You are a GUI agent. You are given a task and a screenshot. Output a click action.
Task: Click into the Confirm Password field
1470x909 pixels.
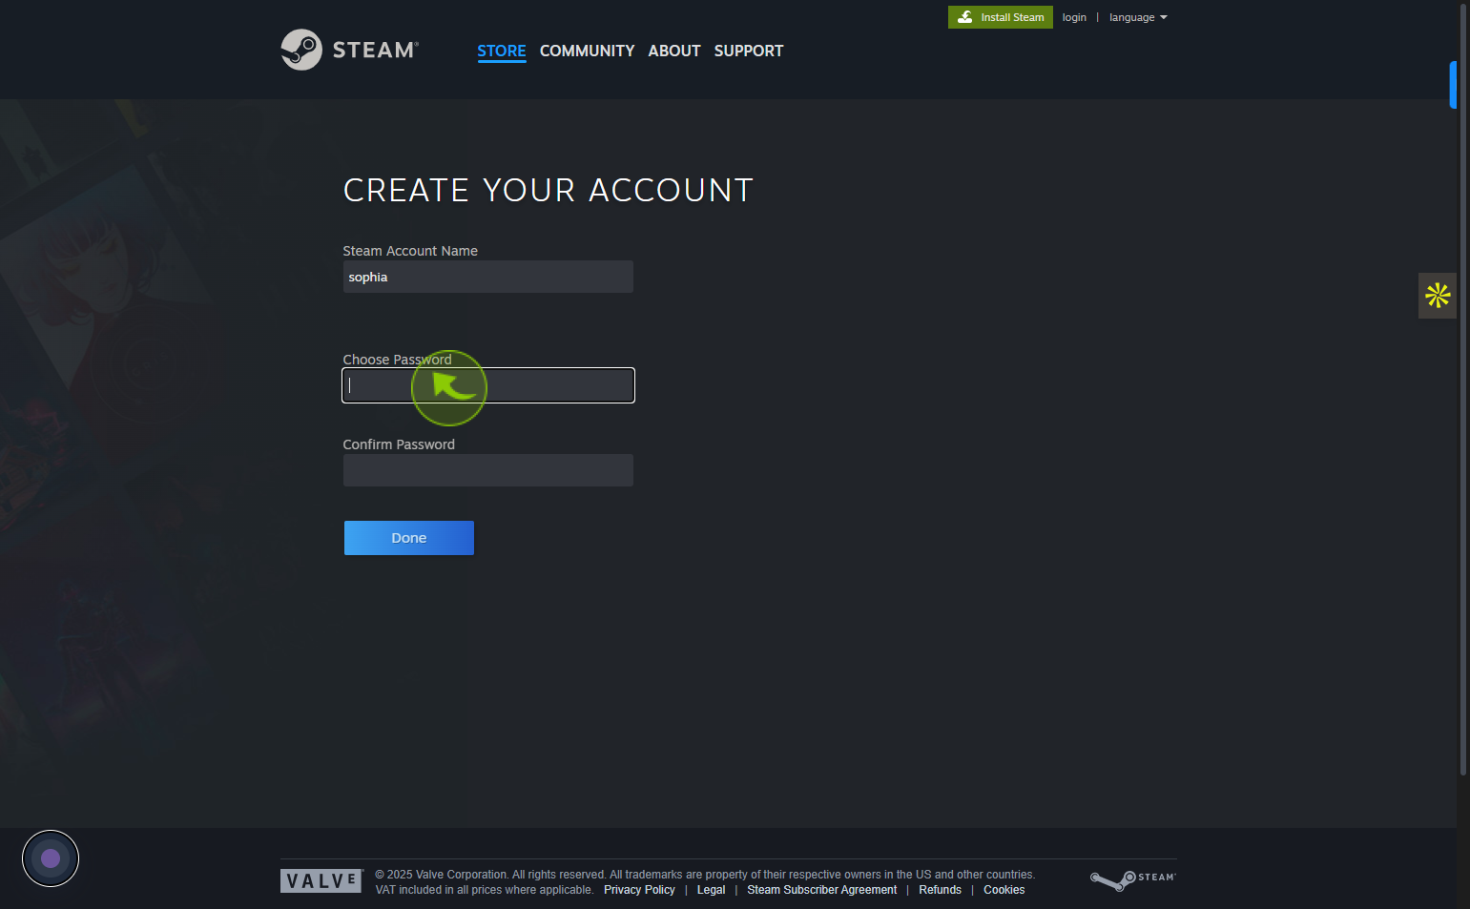(488, 470)
